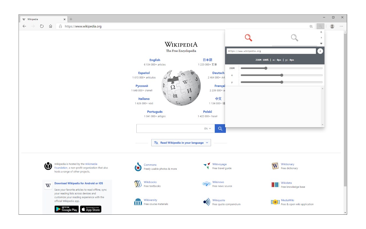Open the question mark help icon
The image size is (366, 229).
click(x=321, y=38)
